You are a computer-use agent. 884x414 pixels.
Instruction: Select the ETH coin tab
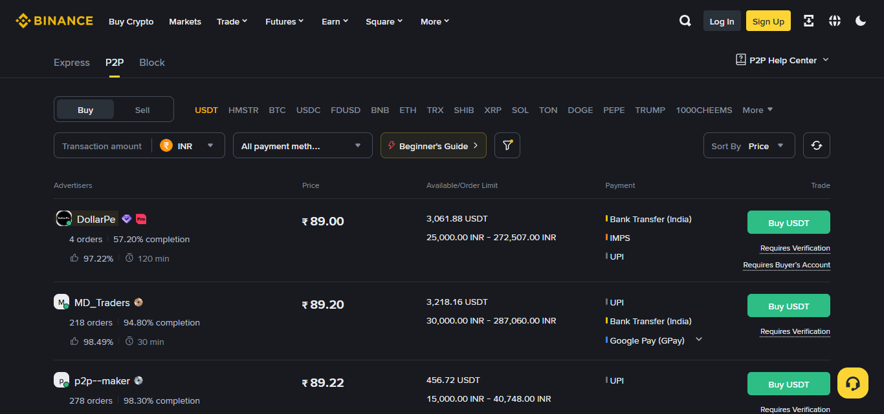pyautogui.click(x=408, y=110)
